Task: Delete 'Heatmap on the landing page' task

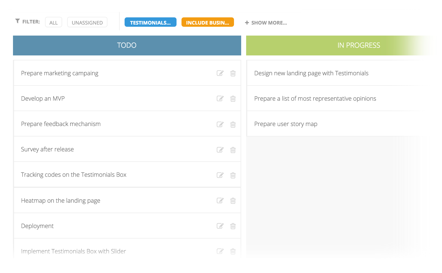Action: 233,201
